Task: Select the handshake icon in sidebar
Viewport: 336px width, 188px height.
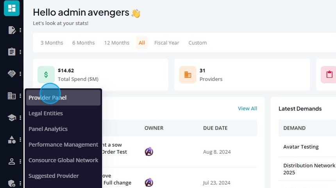Action: [x=12, y=74]
